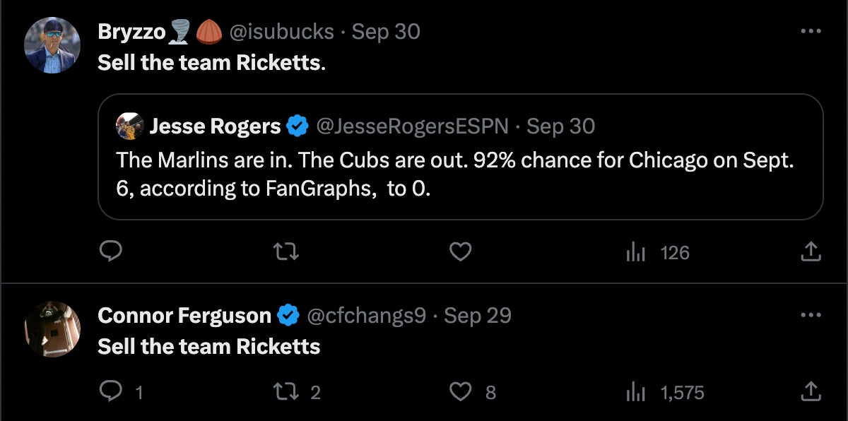Open Bryzzo's profile picture

tap(52, 46)
